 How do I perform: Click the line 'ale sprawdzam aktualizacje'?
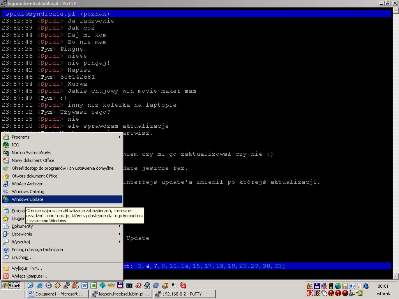pos(118,126)
